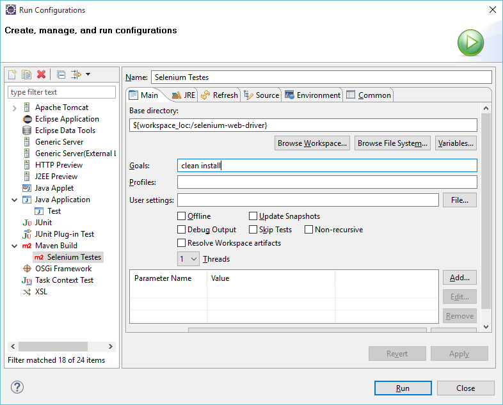Viewport: 503px width, 405px height.
Task: Click the New launch configuration icon
Action: click(12, 75)
